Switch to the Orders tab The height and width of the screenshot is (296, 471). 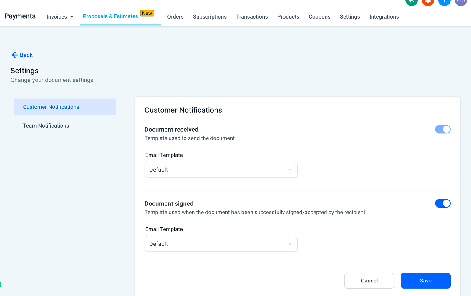175,17
